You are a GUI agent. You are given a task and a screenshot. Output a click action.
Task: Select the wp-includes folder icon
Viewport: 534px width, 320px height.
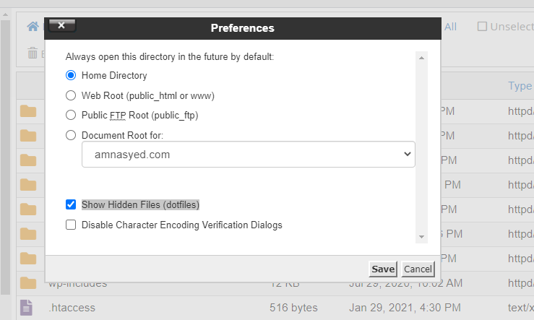(28, 283)
